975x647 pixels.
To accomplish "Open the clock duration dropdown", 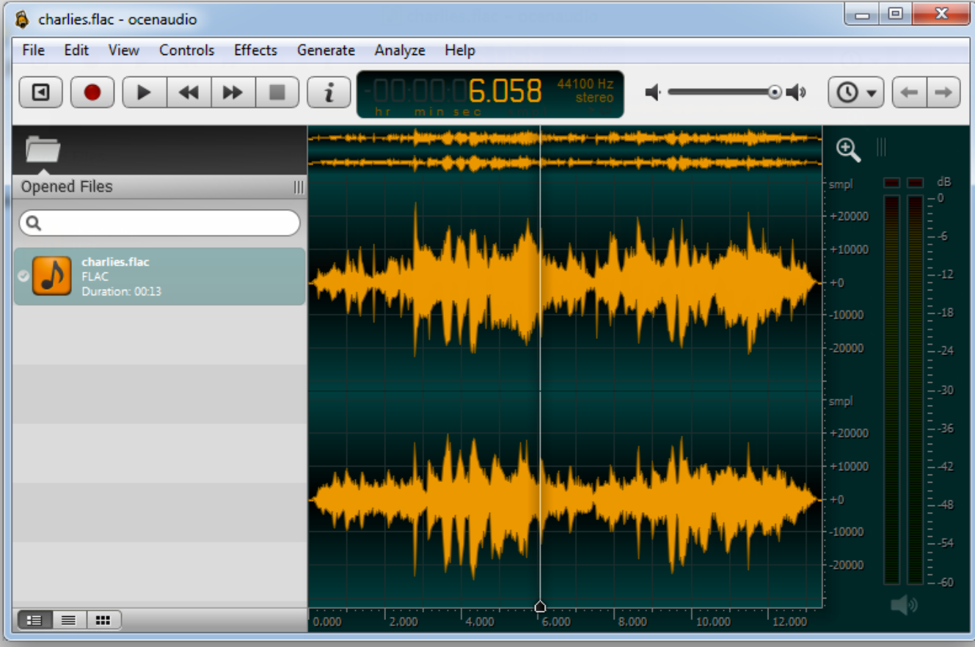I will click(855, 92).
